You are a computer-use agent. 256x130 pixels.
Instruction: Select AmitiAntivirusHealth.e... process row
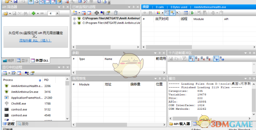[33, 86]
